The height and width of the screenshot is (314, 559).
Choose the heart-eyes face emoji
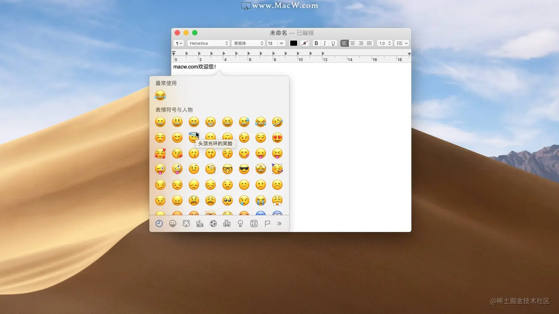point(277,138)
